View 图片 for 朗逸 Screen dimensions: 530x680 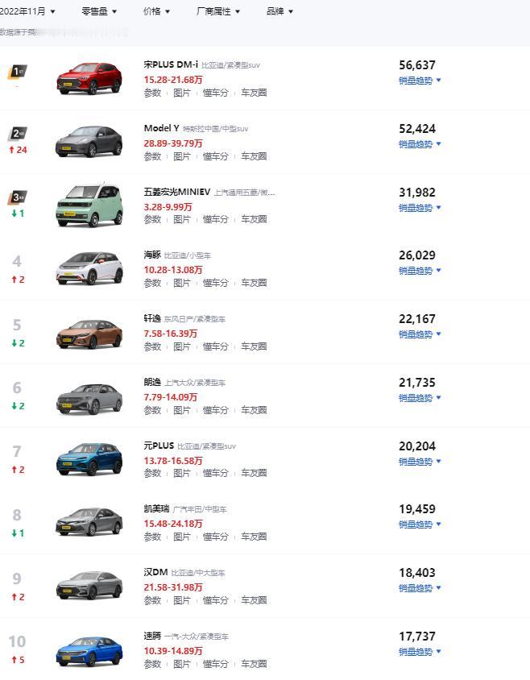pyautogui.click(x=182, y=410)
